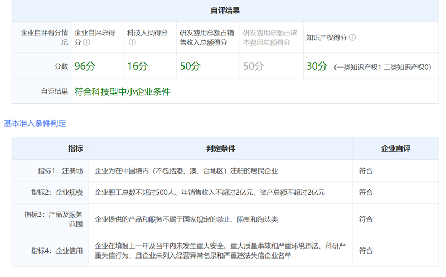Select the green 50分 research expense score
The width and height of the screenshot is (446, 277).
tap(190, 66)
